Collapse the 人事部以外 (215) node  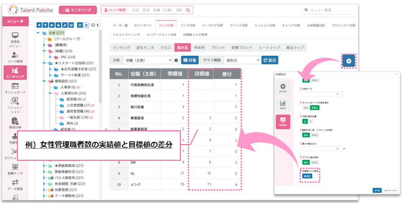[x=50, y=93]
